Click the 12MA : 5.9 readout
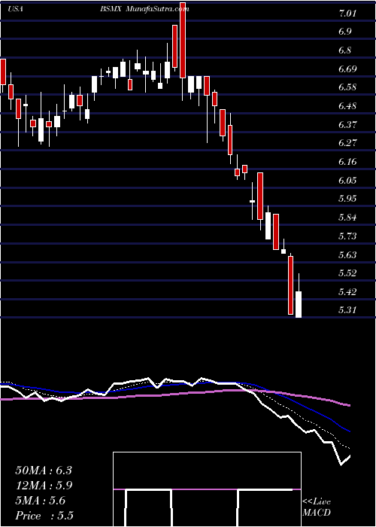 pos(44,486)
